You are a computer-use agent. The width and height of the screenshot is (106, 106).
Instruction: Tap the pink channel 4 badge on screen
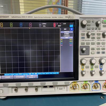pos(30,25)
